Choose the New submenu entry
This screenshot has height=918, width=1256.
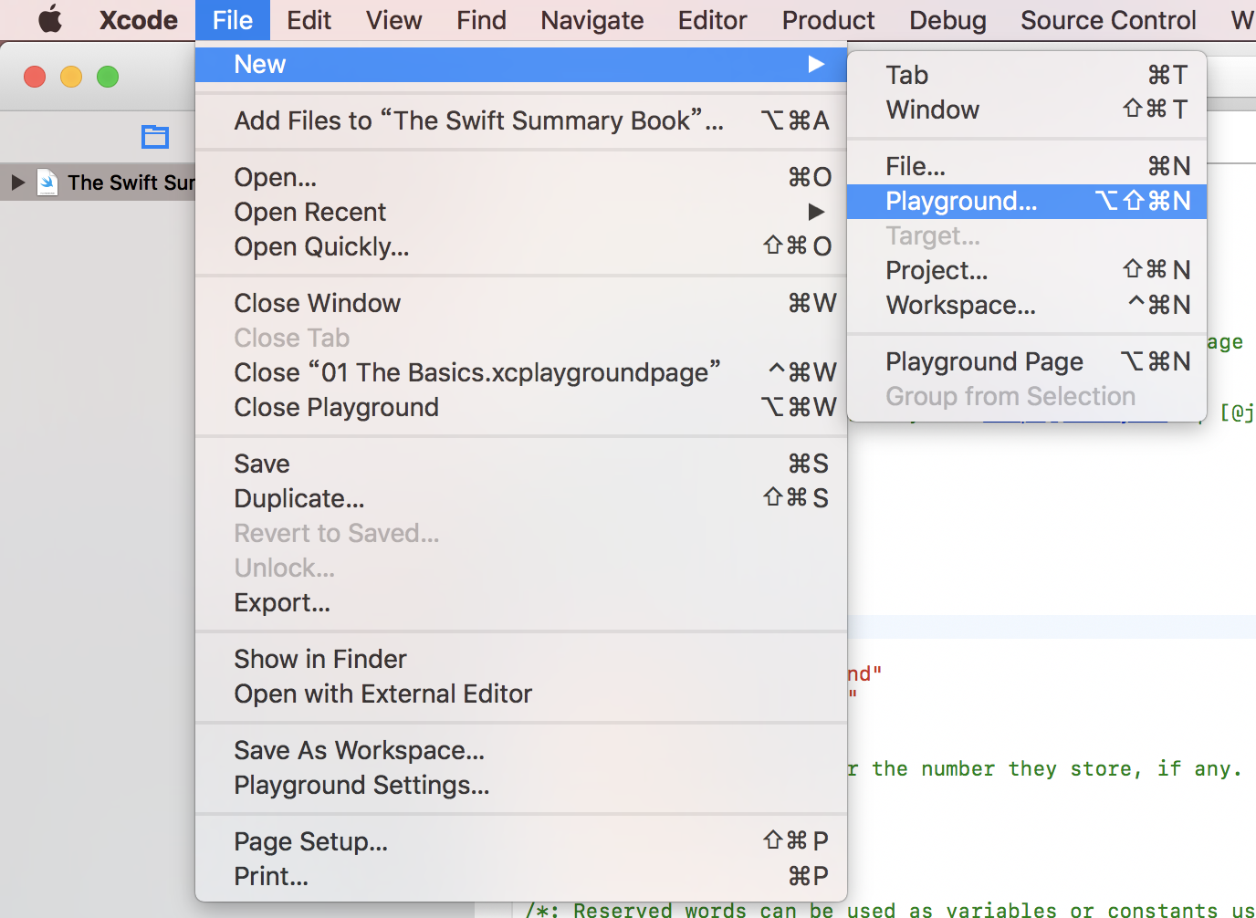click(x=521, y=64)
